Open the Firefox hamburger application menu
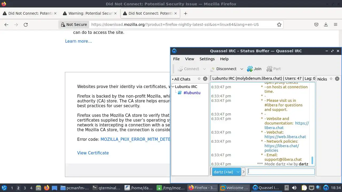This screenshot has height=192, width=342. click(x=336, y=25)
